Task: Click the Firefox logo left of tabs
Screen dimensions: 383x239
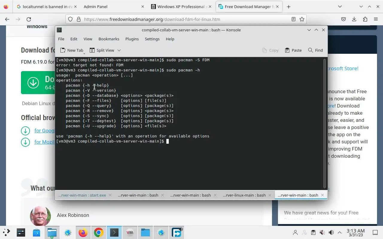Action: click(x=6, y=7)
